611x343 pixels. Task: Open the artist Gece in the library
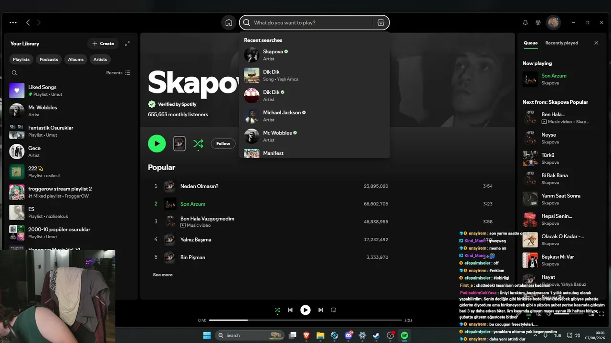[x=71, y=151]
